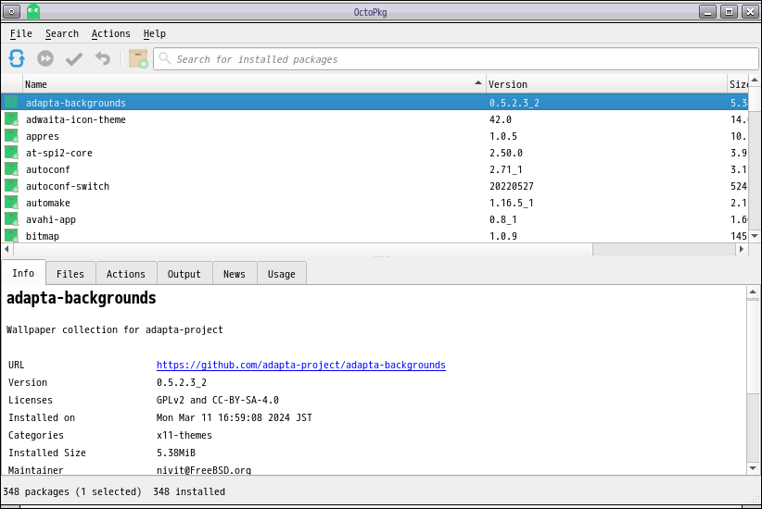Switch to the Output tab
Screen dimensions: 762x509
pos(184,274)
